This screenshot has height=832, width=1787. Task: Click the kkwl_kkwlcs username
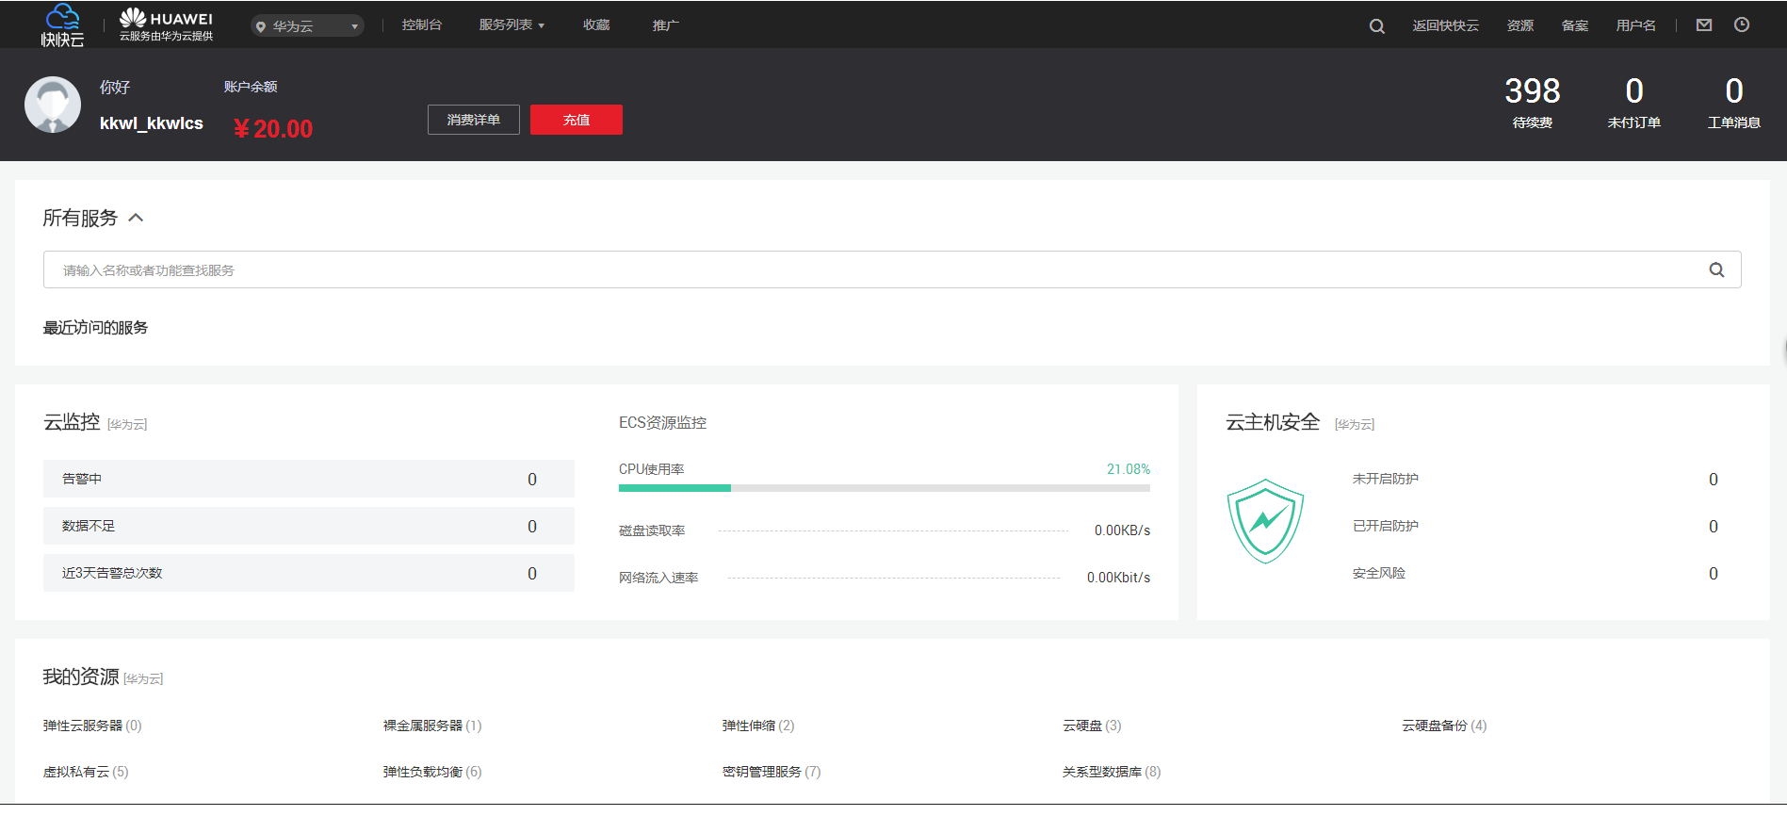pyautogui.click(x=152, y=123)
